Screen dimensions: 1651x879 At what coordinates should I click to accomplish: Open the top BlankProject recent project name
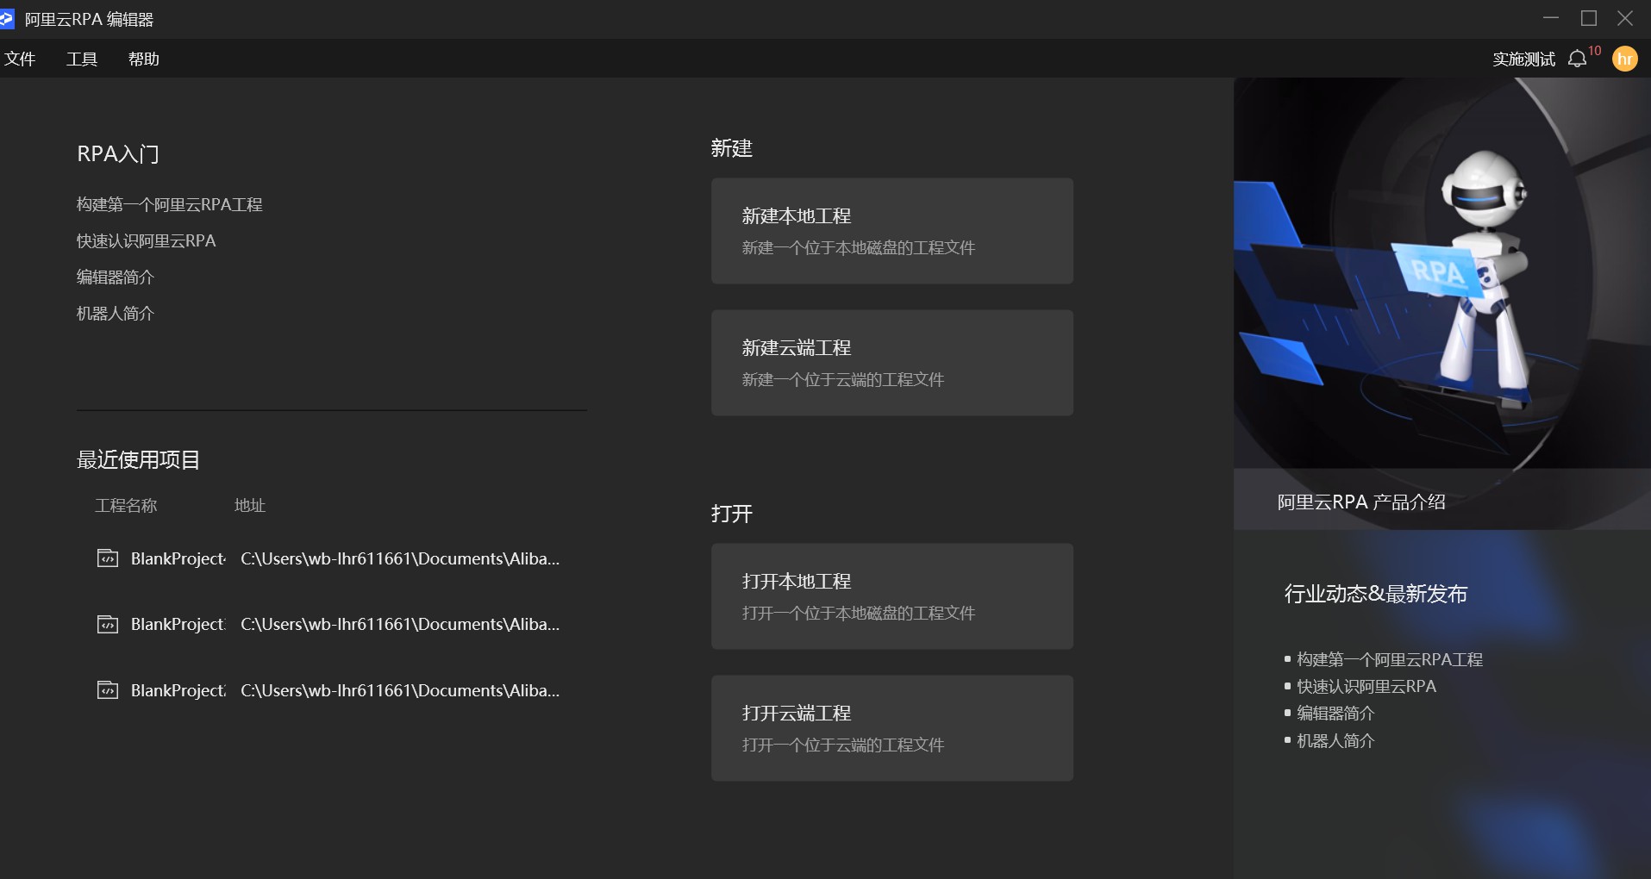[x=178, y=558]
